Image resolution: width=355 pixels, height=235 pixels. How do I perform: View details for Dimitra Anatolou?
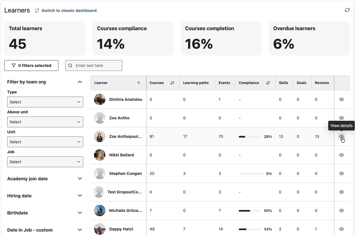[x=341, y=99]
